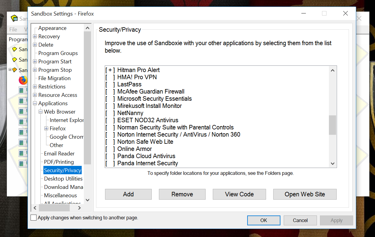Expand the Restrictions tree node
The height and width of the screenshot is (237, 375).
[x=35, y=87]
